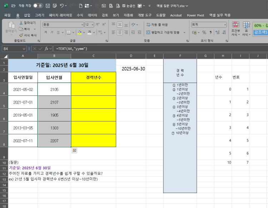Toggle Wrap Text (자동 줄 바꿈)
This screenshot has width=268, height=208.
point(157,25)
